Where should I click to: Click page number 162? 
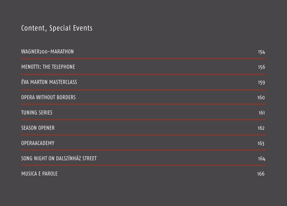pos(261,128)
